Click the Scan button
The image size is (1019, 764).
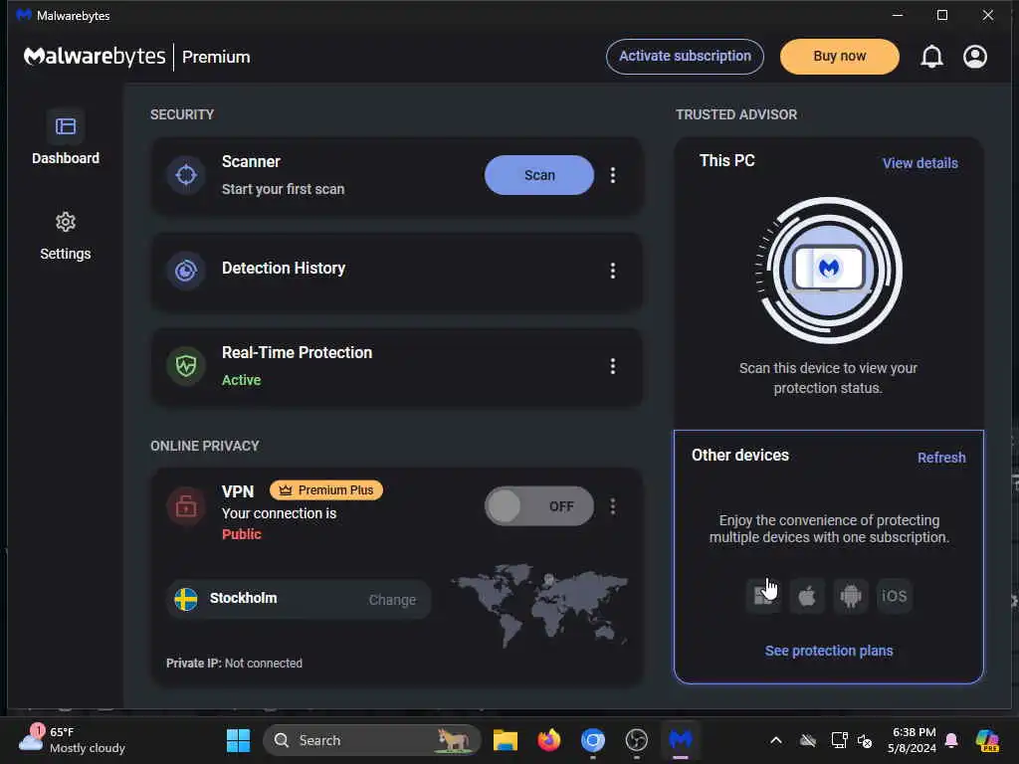pyautogui.click(x=538, y=175)
